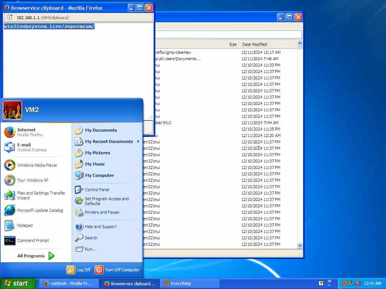Viewport: 386px width, 289px height.
Task: Click the site info icon in Firefox address bar
Action: 9,17
